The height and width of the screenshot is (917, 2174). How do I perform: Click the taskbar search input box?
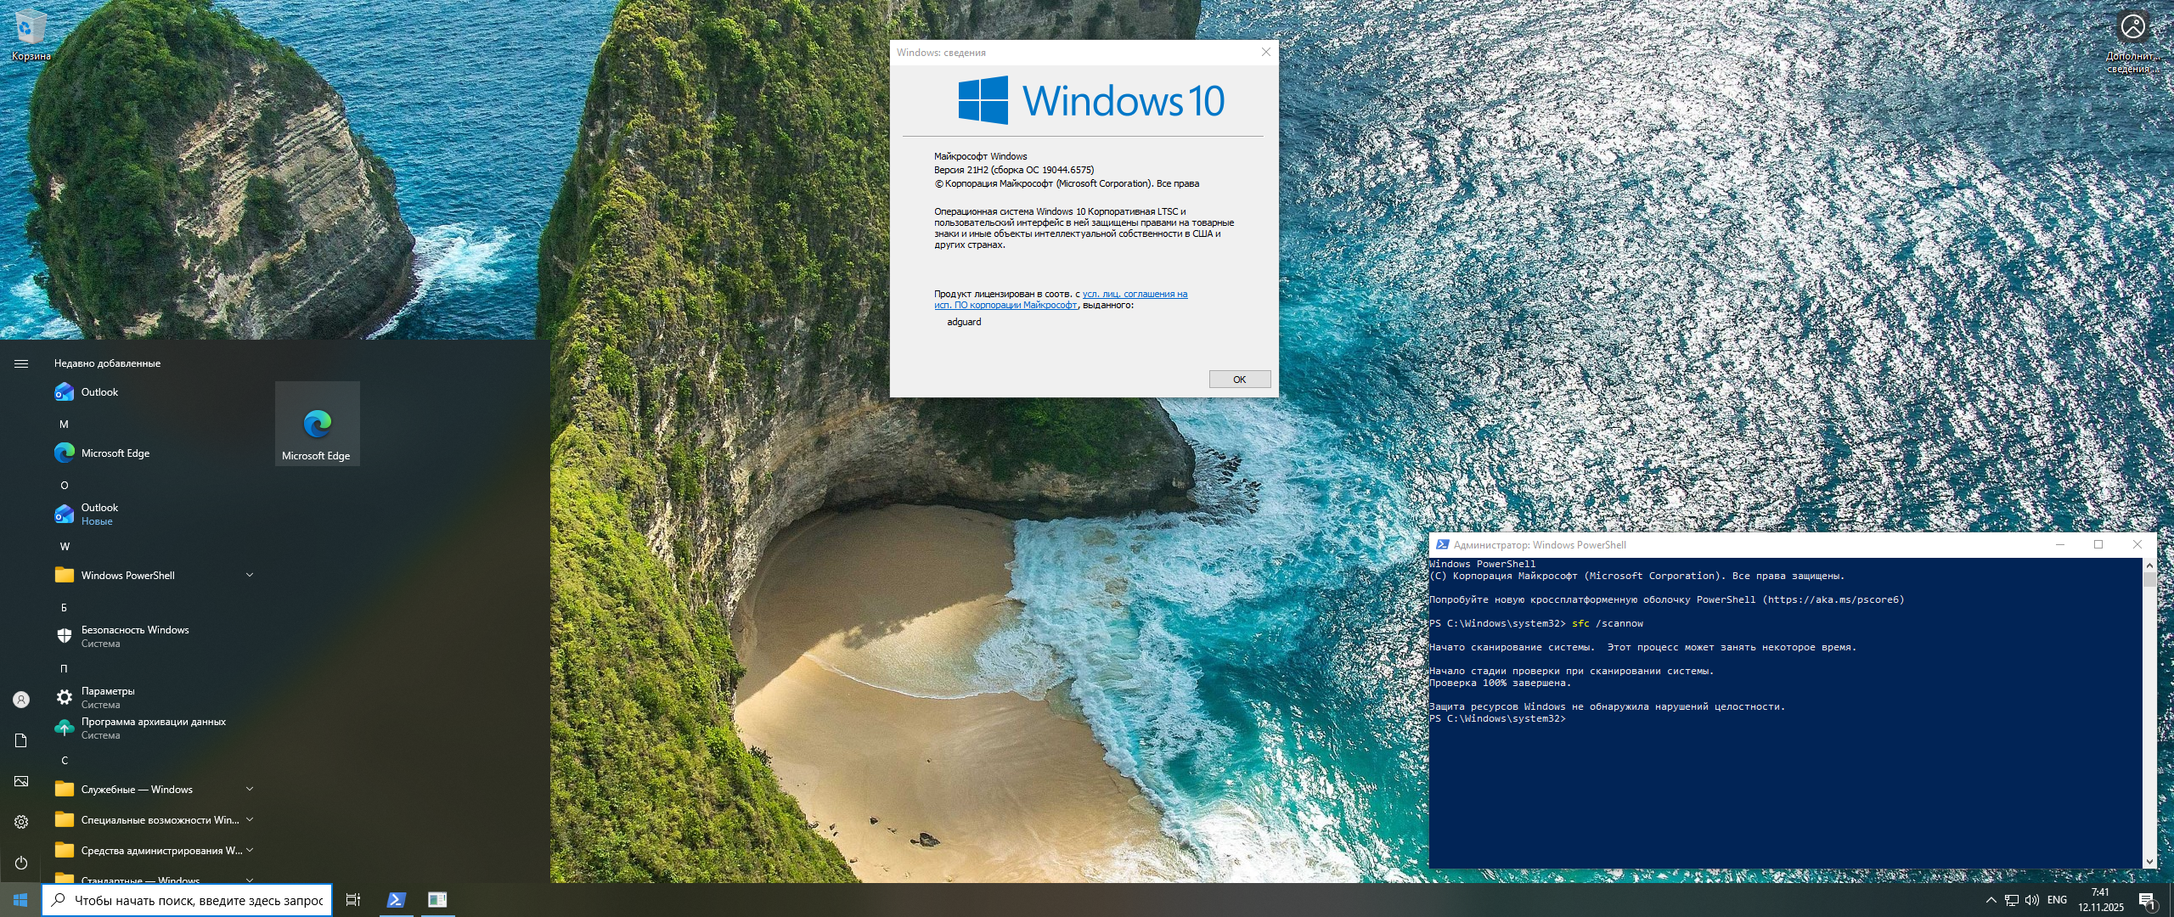pyautogui.click(x=197, y=901)
